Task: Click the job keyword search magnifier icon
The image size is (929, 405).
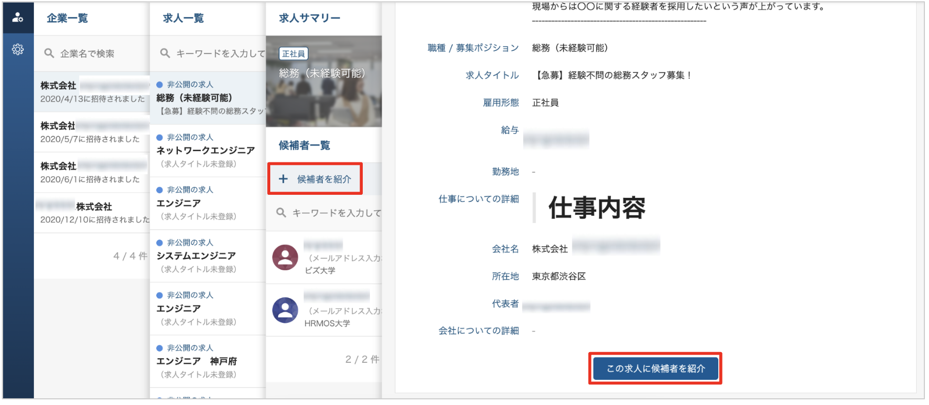Action: point(165,53)
